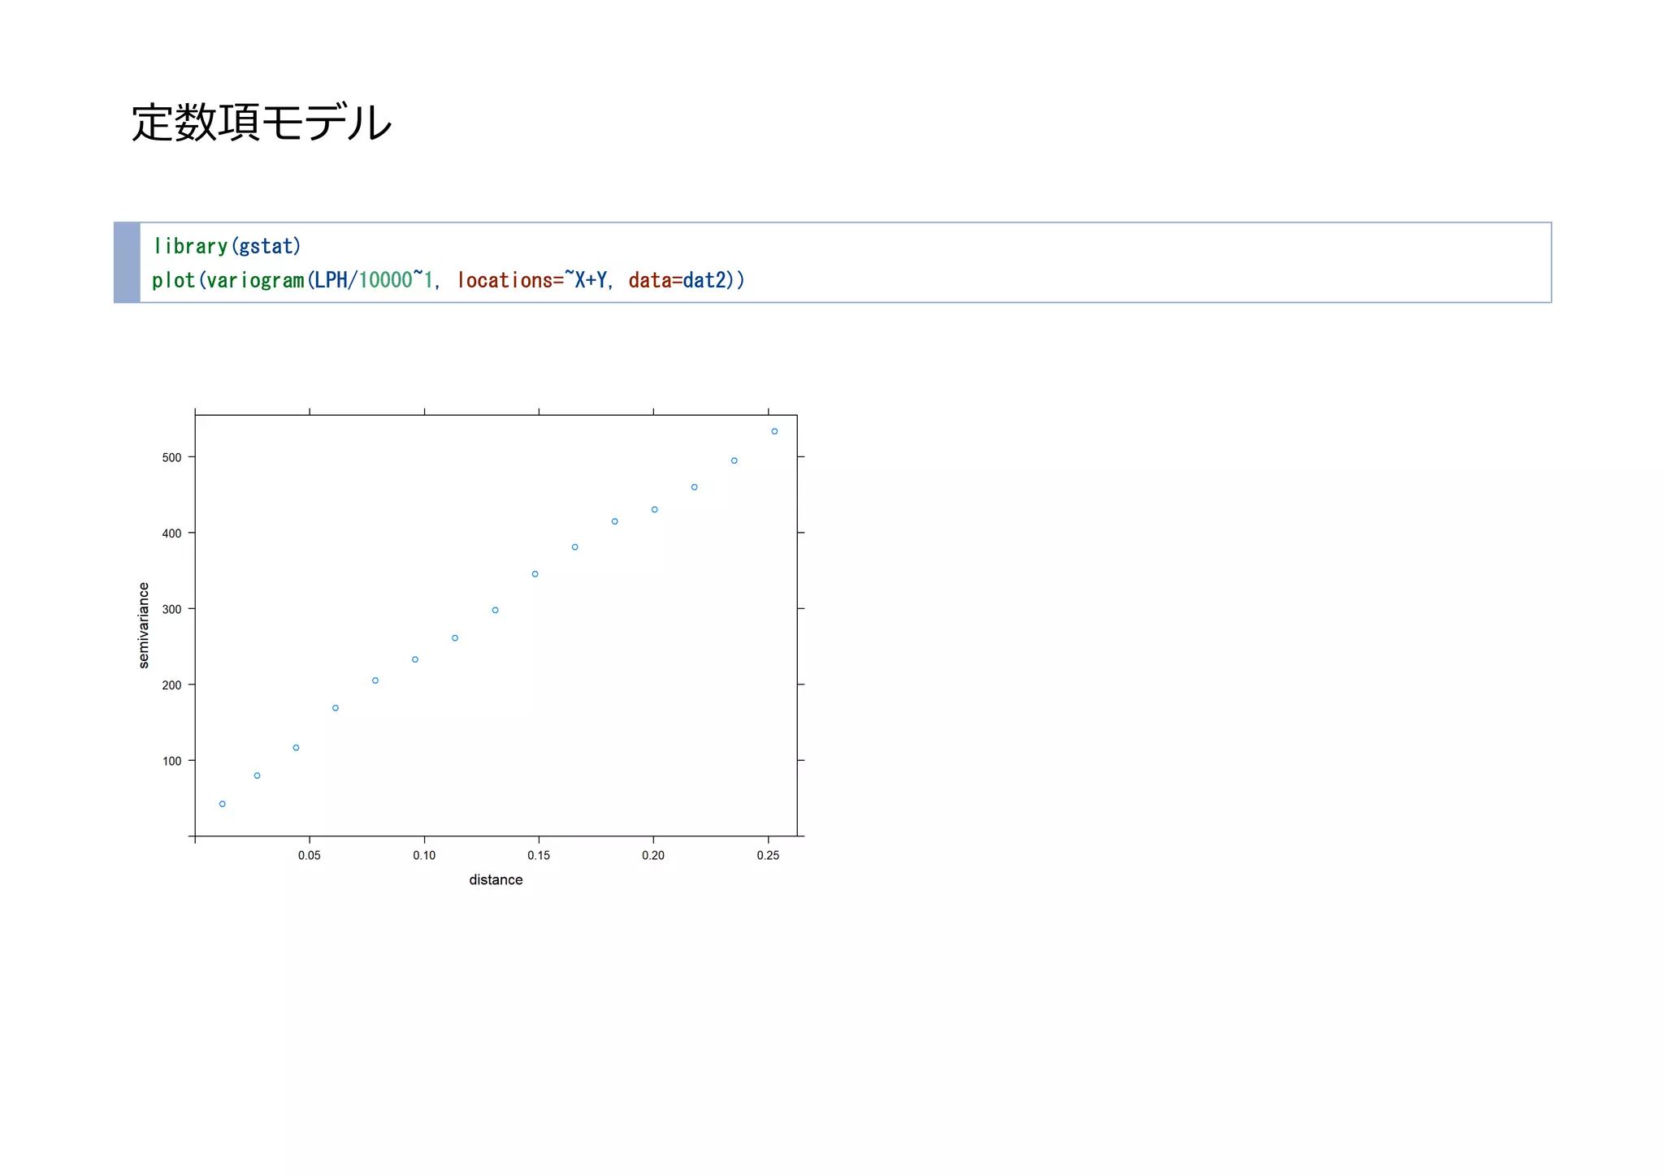Click the 0.15 x-axis tick label
The width and height of the screenshot is (1664, 1175).
point(539,855)
